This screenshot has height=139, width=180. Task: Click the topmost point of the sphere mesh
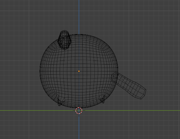coord(79,34)
